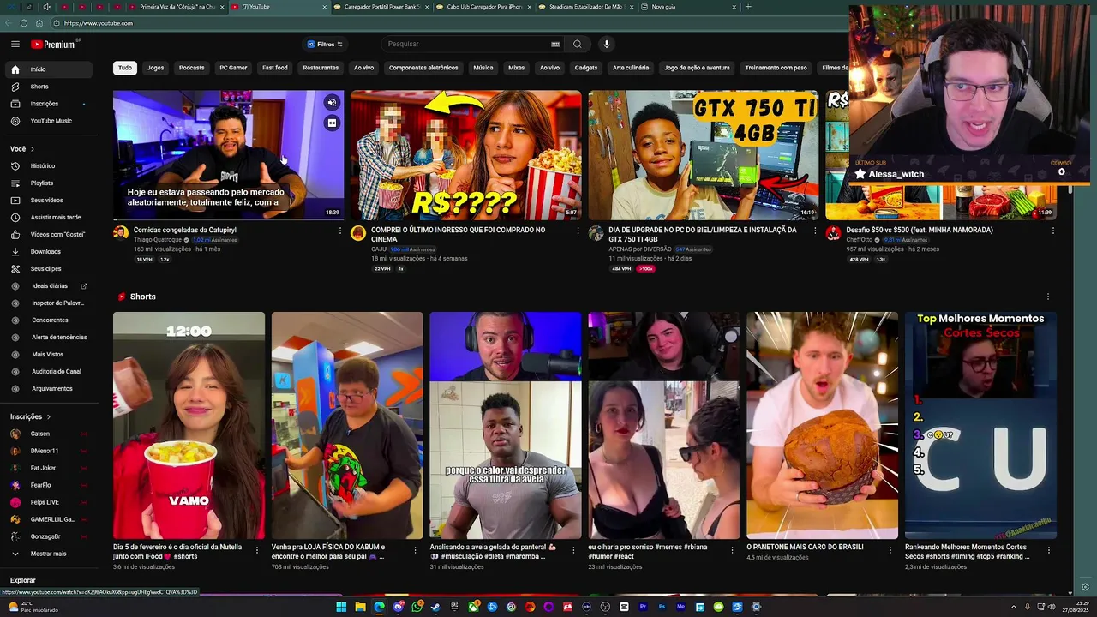
Task: Open Playlists in the sidebar
Action: 48,183
